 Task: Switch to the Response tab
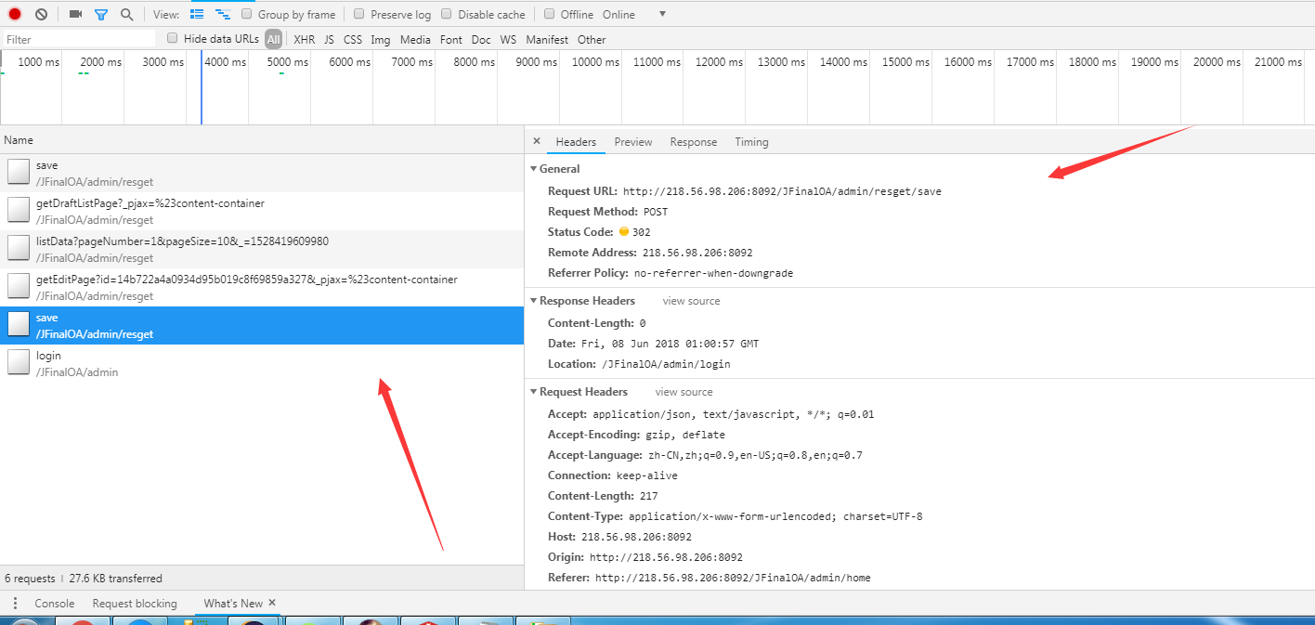693,142
